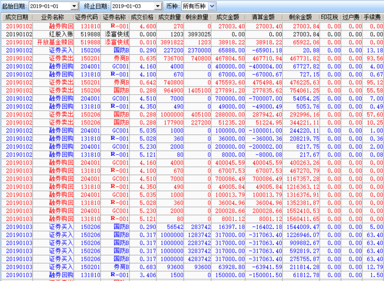This screenshot has width=384, height=281.
Task: Sort by 成交日期 column header
Action: point(17,17)
